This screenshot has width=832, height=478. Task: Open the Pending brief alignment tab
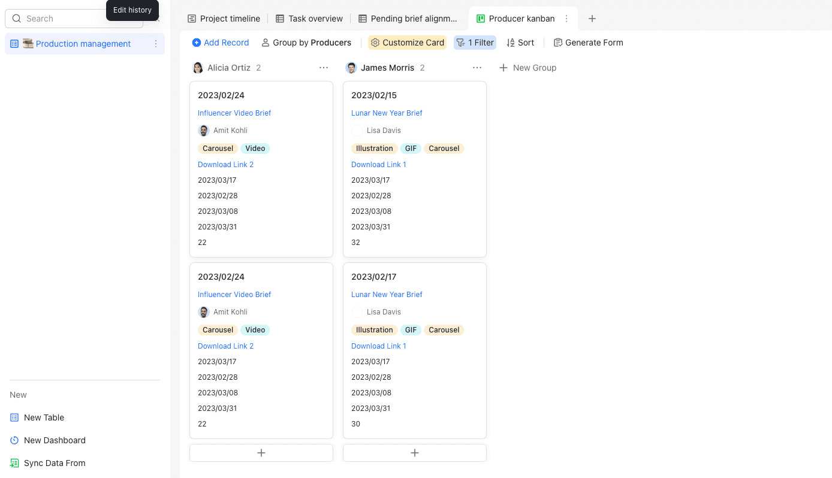pyautogui.click(x=408, y=19)
